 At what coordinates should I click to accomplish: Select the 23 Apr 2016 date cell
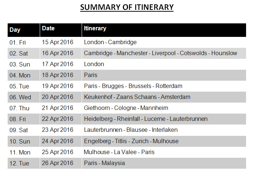[61, 130]
